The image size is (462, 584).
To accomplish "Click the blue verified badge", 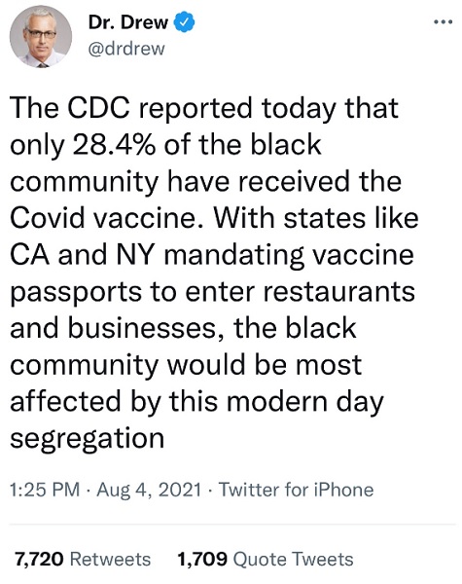I will coord(184,22).
